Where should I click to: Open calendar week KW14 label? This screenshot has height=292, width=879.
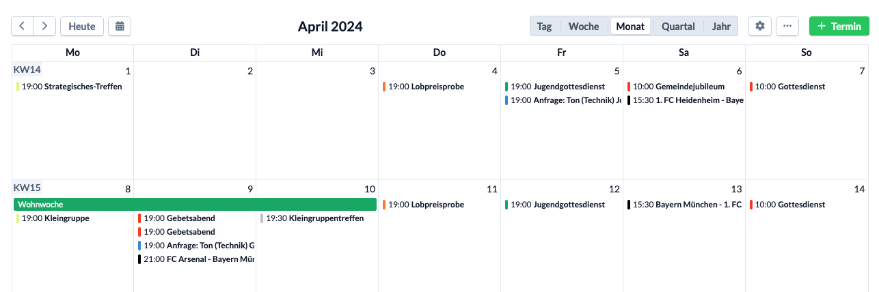coord(27,70)
